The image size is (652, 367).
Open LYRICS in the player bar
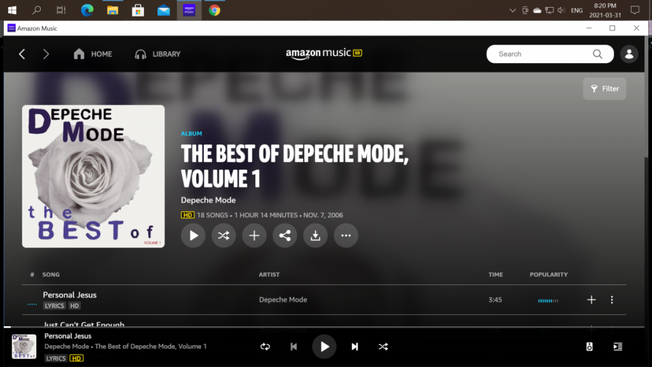[56, 358]
